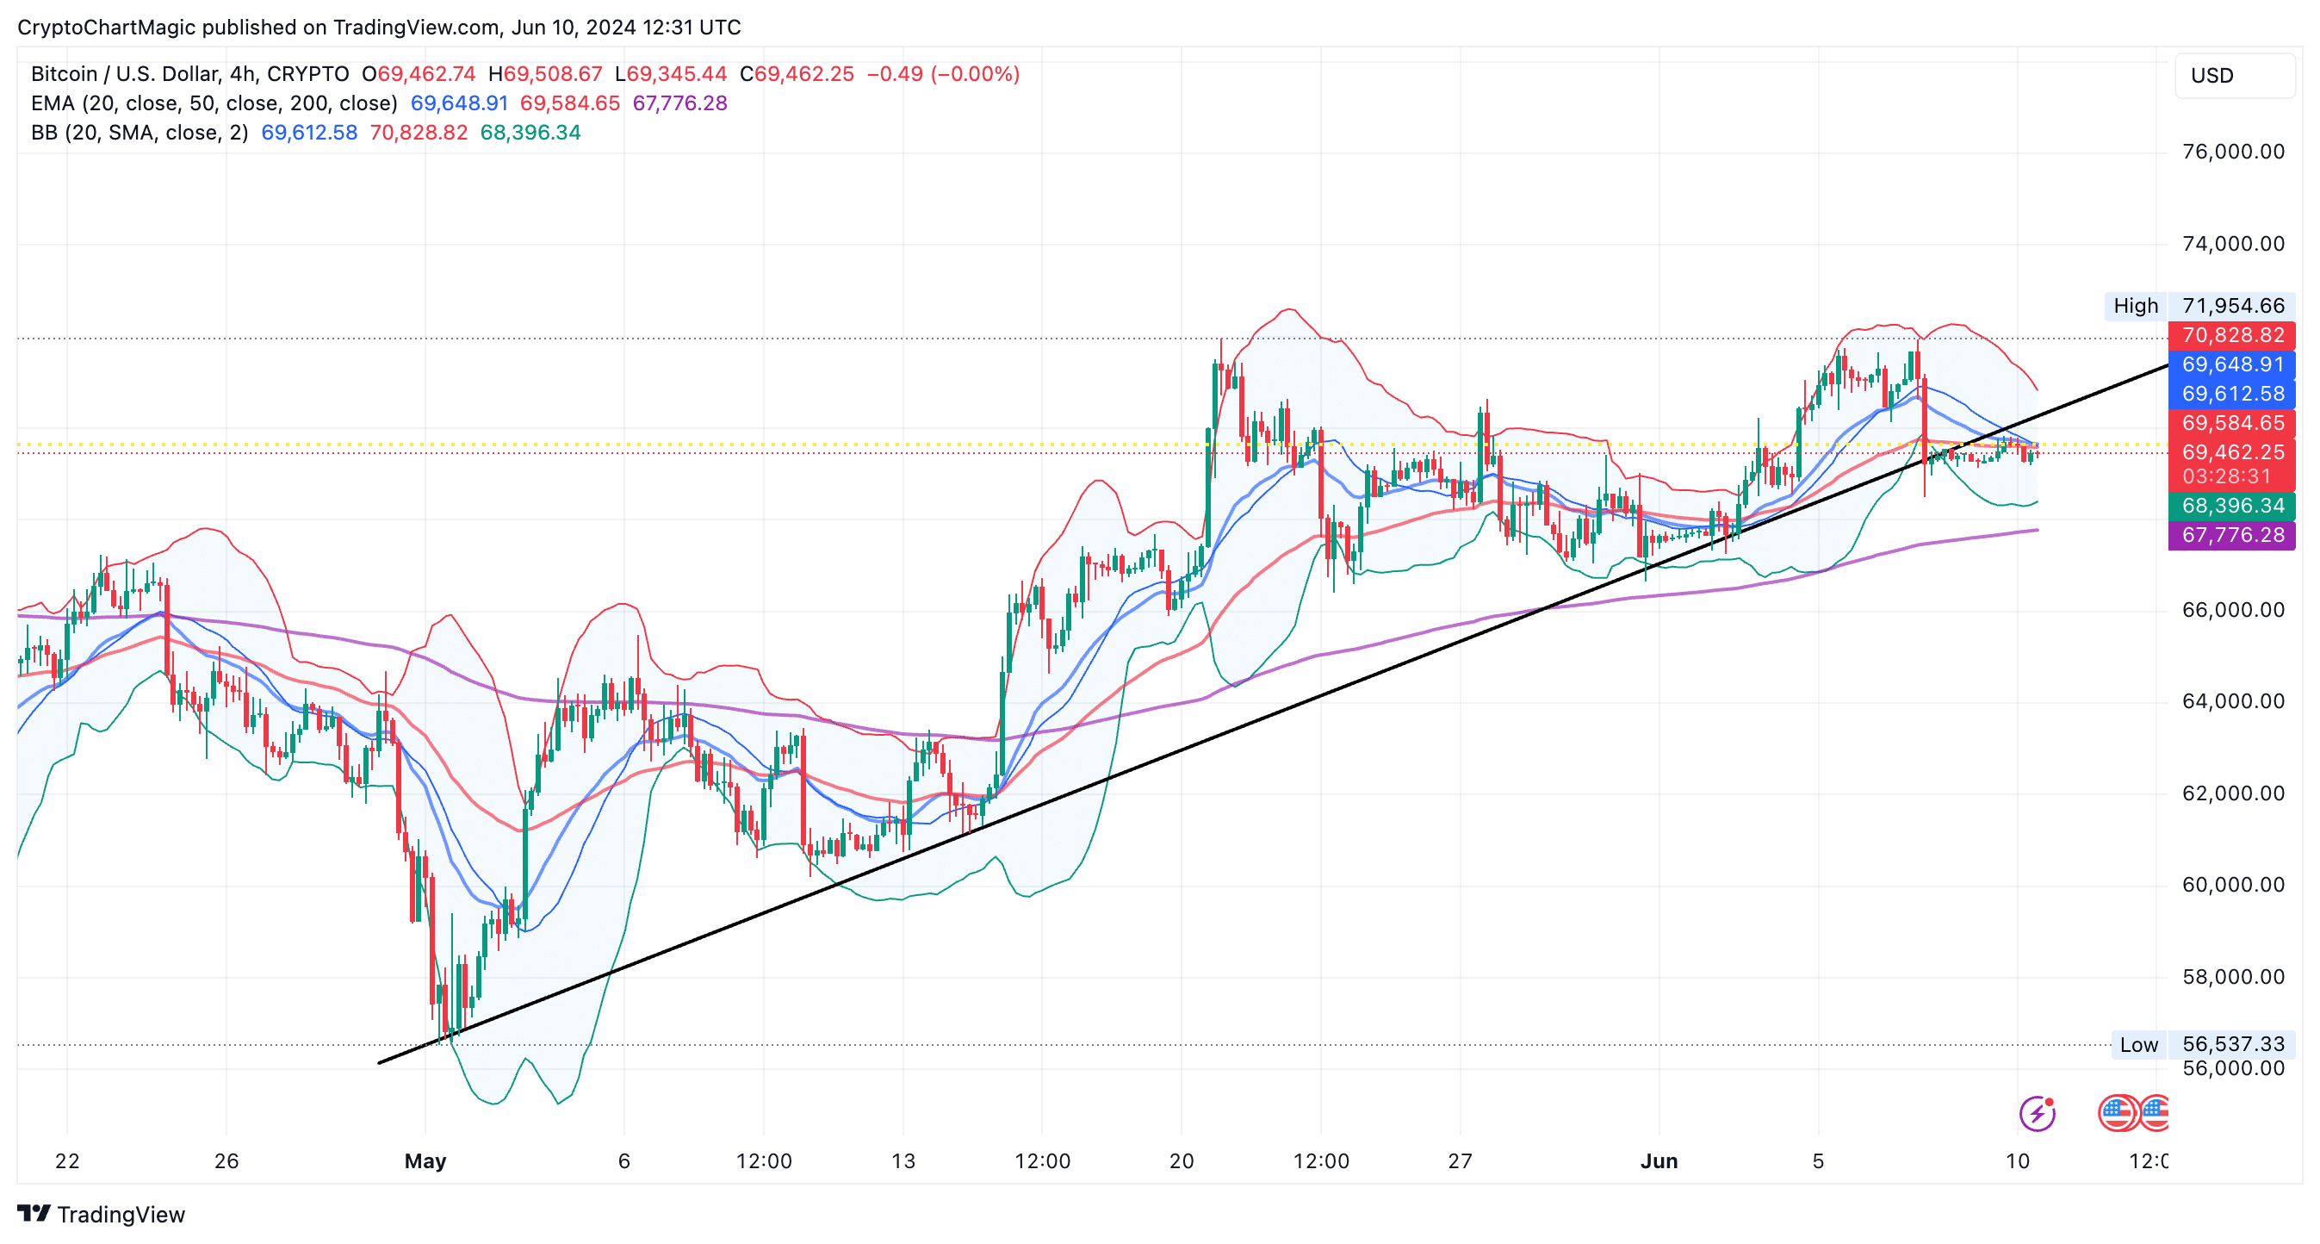Click the TradingView logo at the bottom
The image size is (2320, 1244).
coord(101,1214)
